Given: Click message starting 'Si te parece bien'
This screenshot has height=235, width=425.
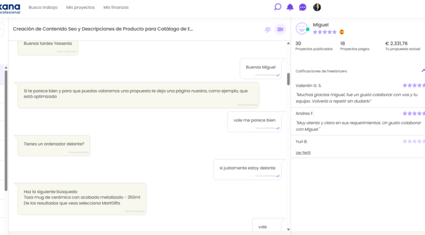Looking at the screenshot, I should click(138, 95).
